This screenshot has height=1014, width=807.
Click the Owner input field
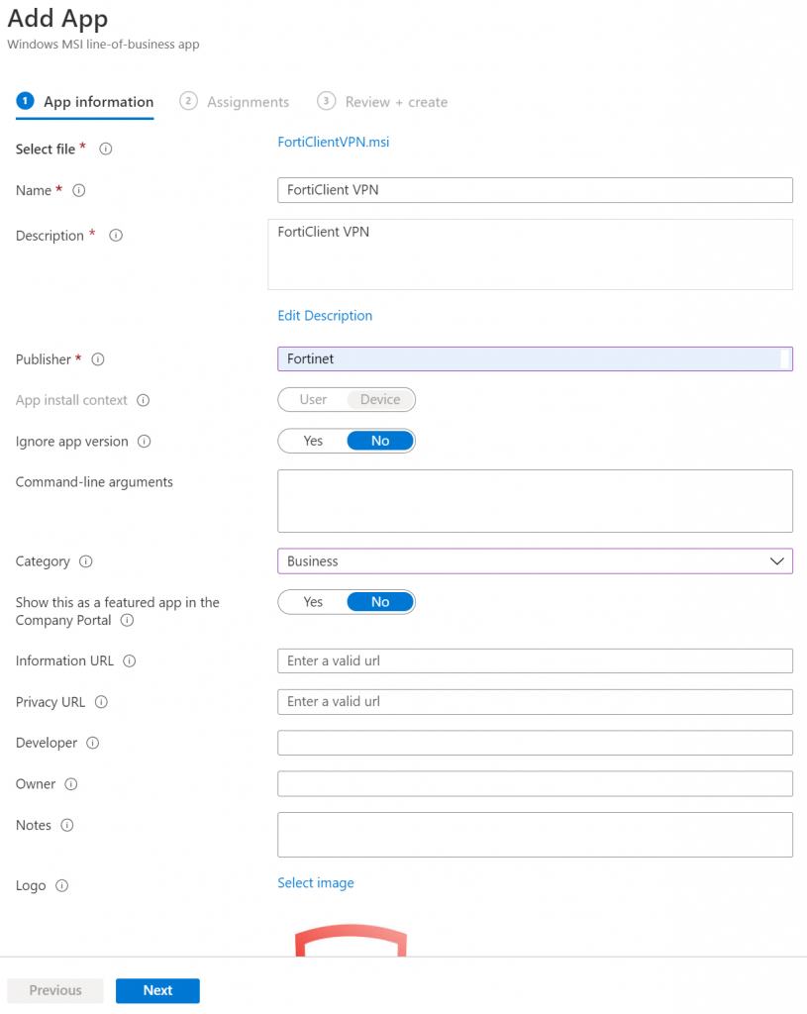coord(535,784)
